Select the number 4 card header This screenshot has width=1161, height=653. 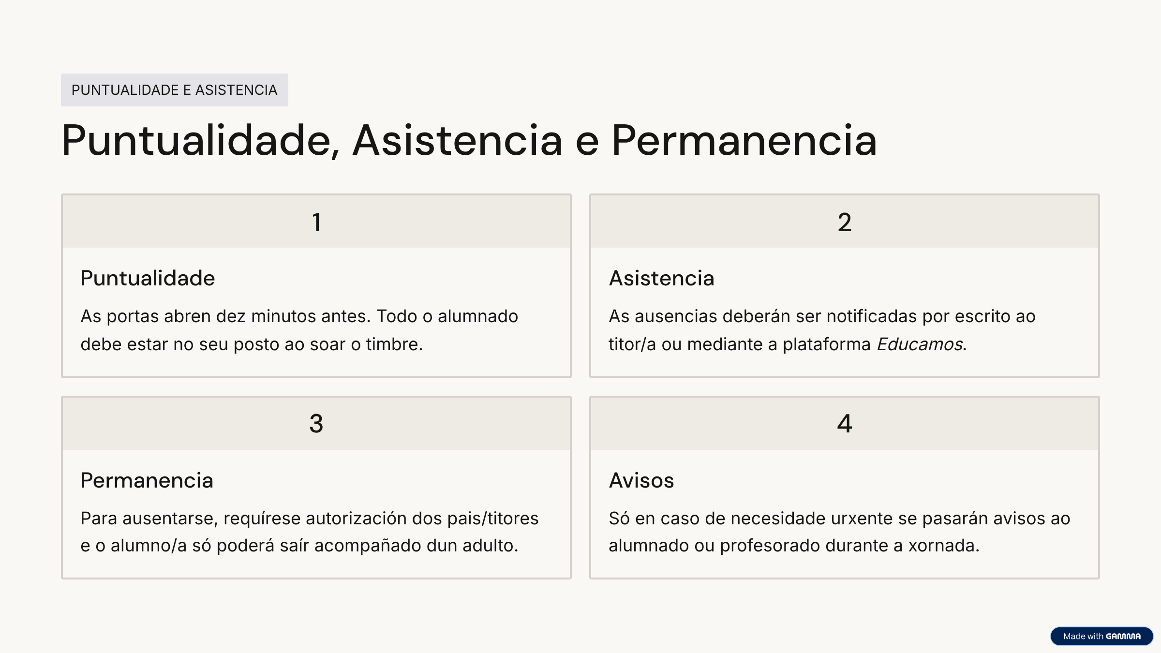click(x=844, y=423)
